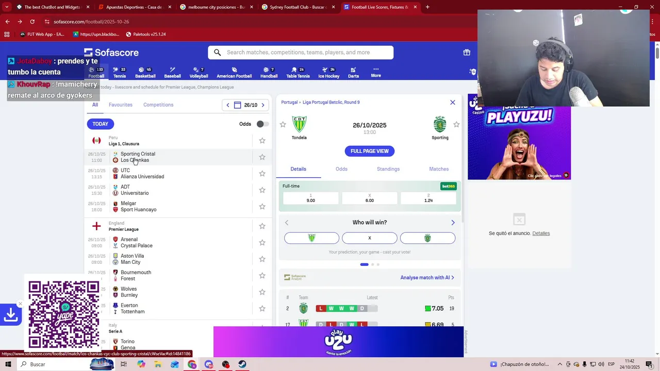Open browser tab list dropdown arrow
Viewport: 660px width, 371px height.
(x=7, y=7)
